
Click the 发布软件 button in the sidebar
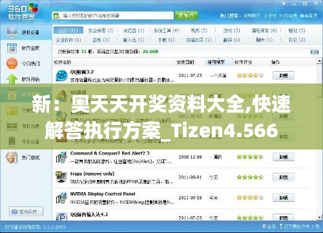pos(26,212)
